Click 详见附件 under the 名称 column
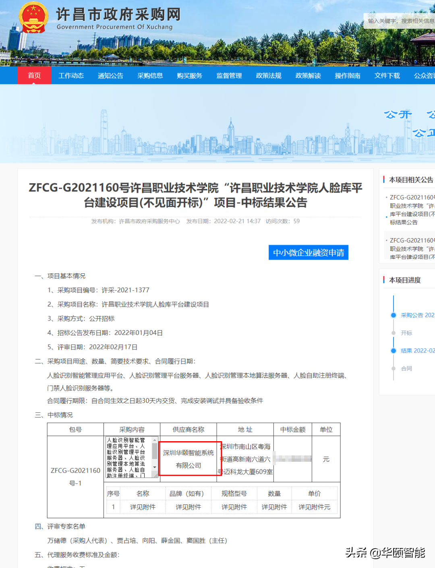Viewport: 435px width, 568px height. pyautogui.click(x=143, y=507)
